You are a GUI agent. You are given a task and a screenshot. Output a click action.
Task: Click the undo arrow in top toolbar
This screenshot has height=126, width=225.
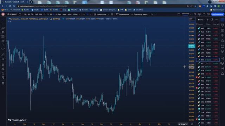[152, 14]
